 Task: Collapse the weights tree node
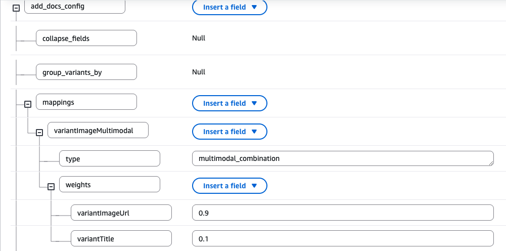pyautogui.click(x=51, y=187)
